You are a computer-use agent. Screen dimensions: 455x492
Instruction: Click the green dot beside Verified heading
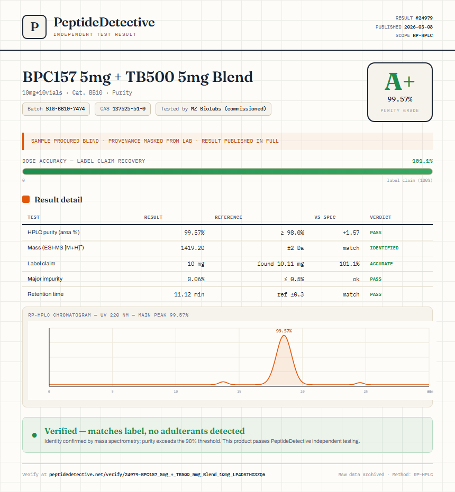click(x=34, y=435)
